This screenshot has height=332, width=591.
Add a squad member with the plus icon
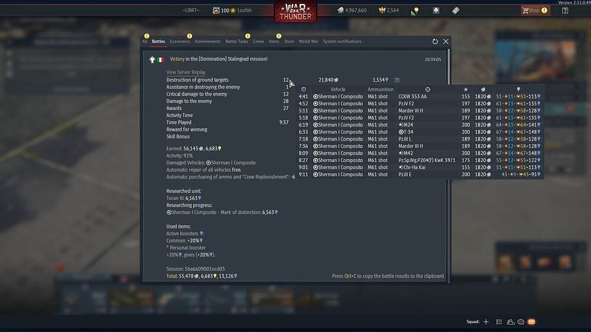tap(486, 322)
